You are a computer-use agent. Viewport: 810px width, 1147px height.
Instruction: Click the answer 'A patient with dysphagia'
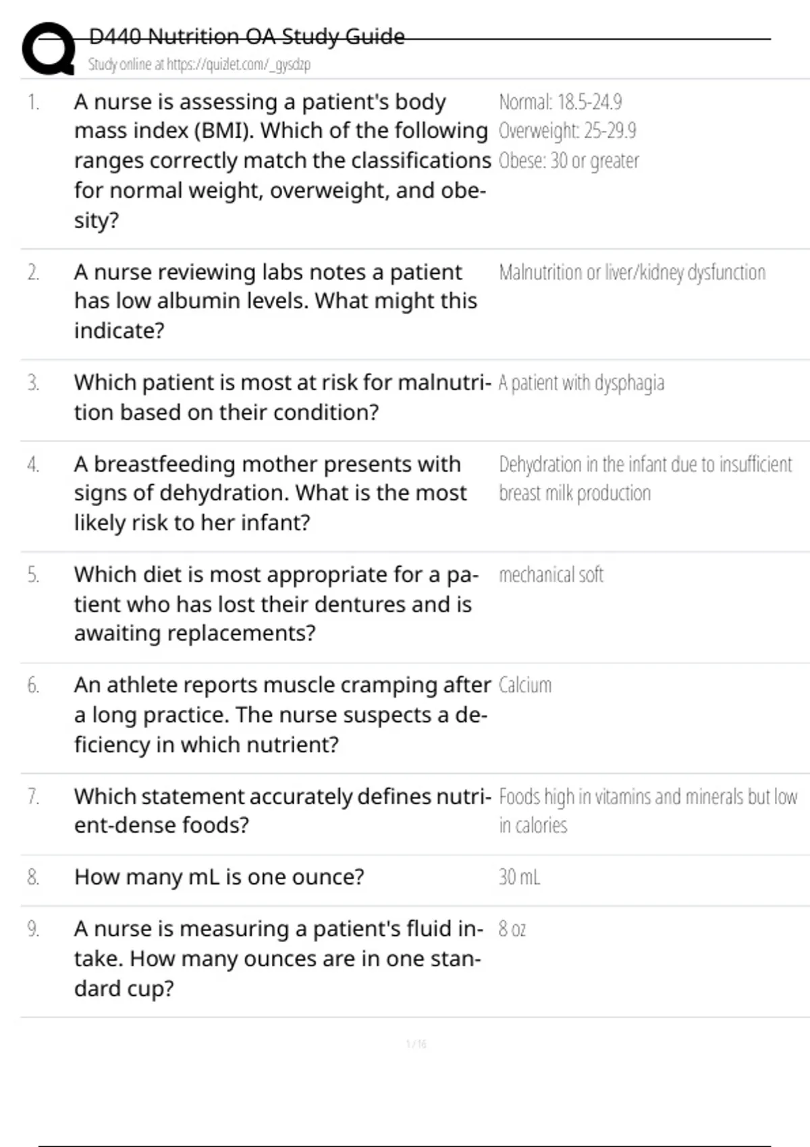click(x=581, y=383)
